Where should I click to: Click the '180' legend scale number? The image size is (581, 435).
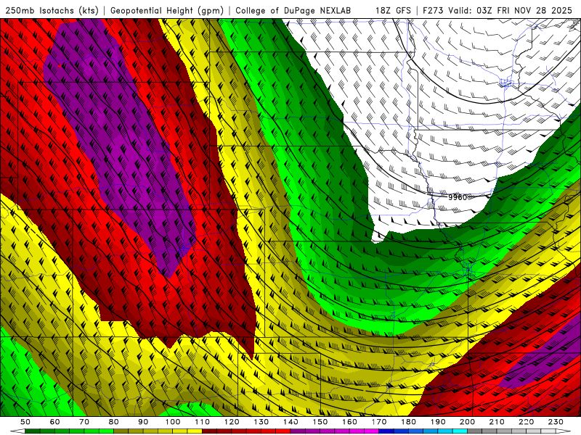[408, 422]
